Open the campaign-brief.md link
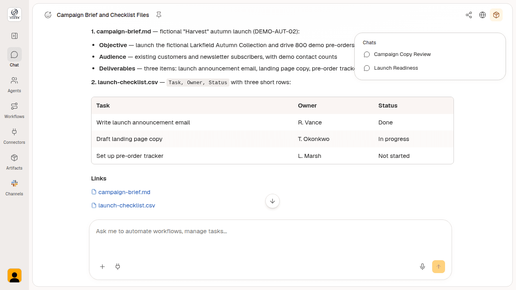The height and width of the screenshot is (290, 516). coord(124,192)
